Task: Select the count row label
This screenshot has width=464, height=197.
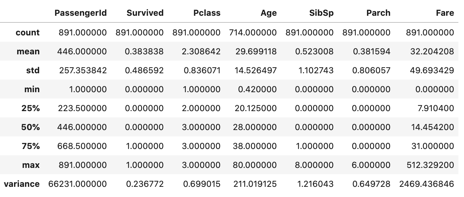Action: (x=28, y=33)
